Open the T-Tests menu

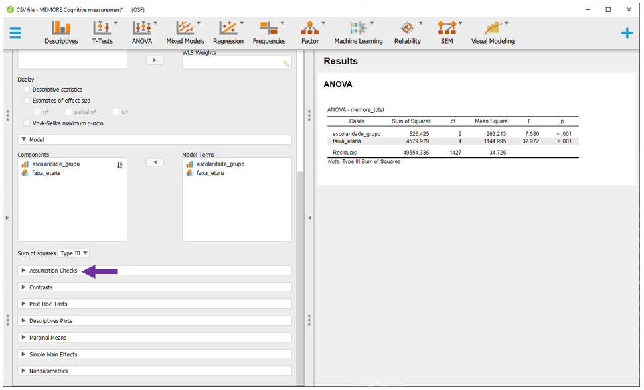pyautogui.click(x=102, y=32)
